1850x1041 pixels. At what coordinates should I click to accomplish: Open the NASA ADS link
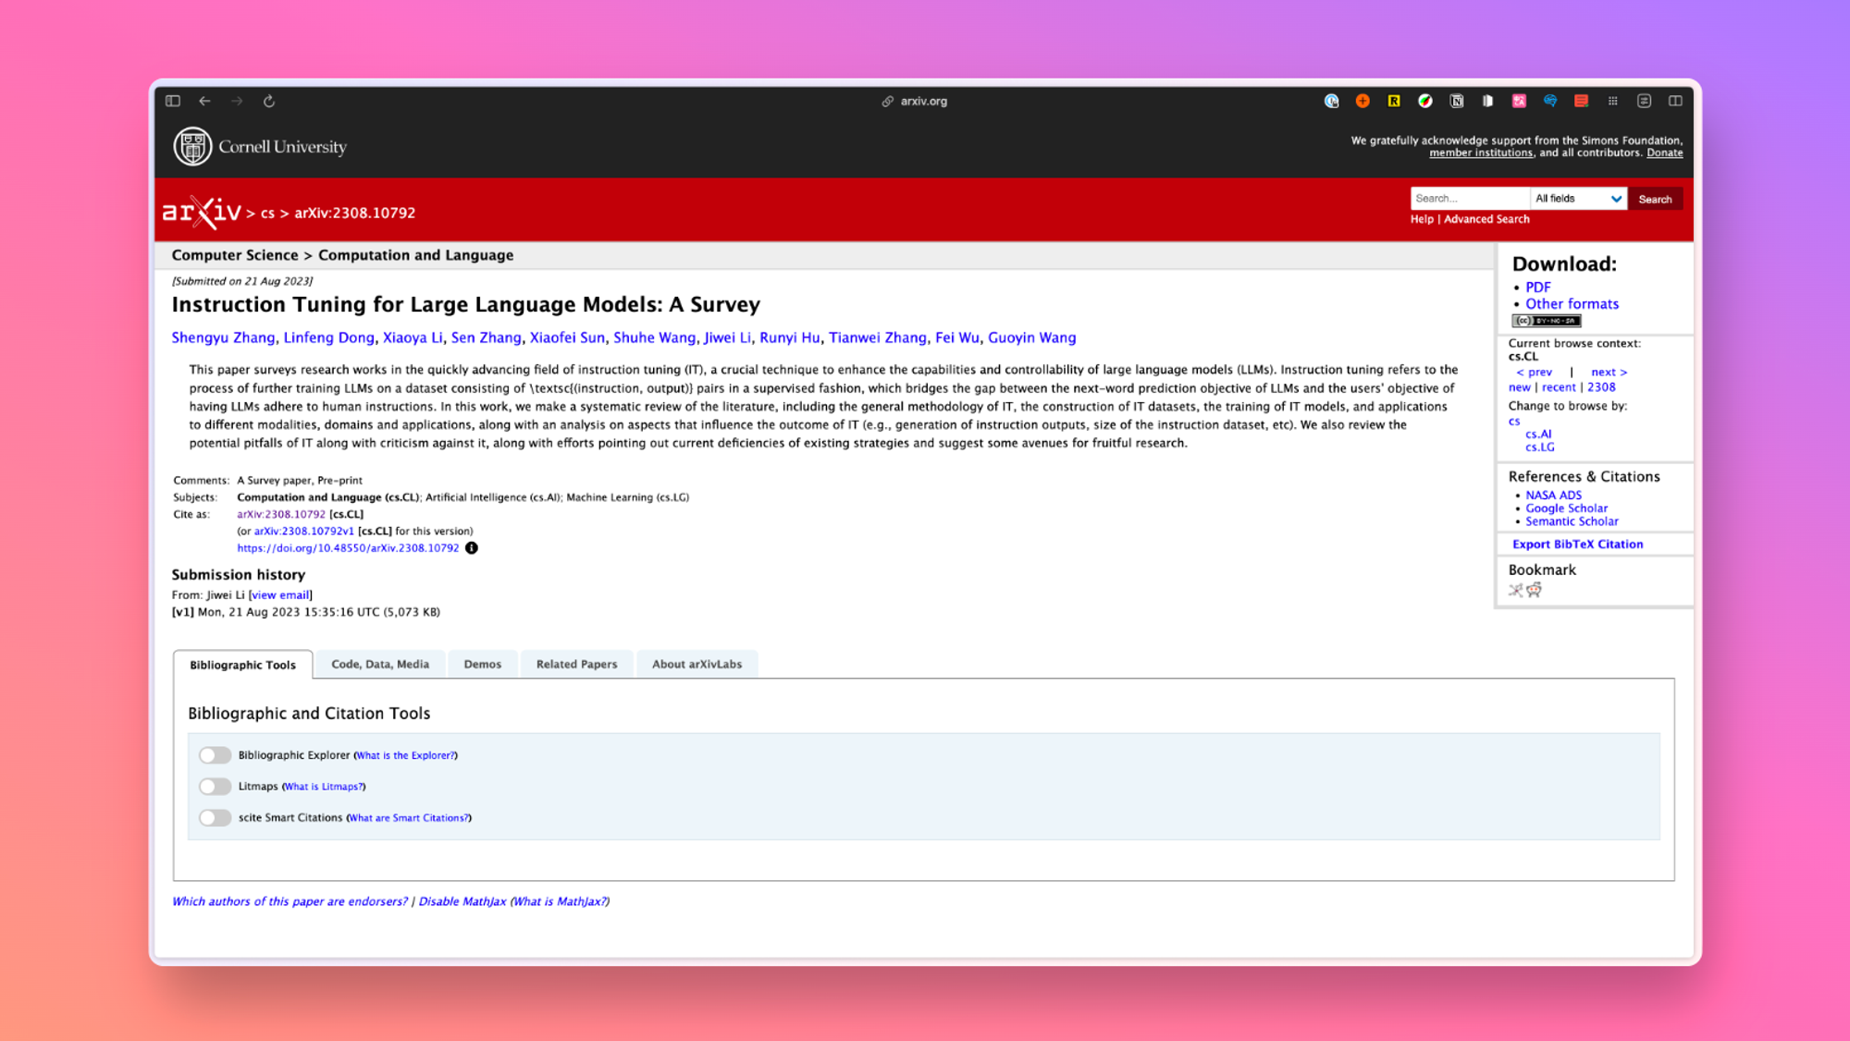pos(1554,496)
